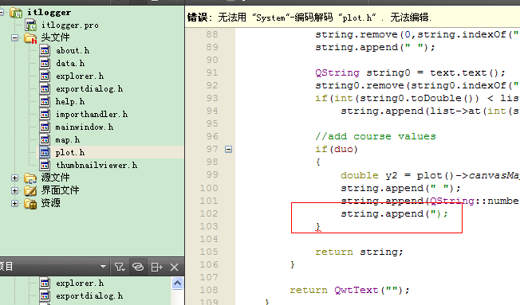Click the 'if(duo)' statement

[x=337, y=150]
